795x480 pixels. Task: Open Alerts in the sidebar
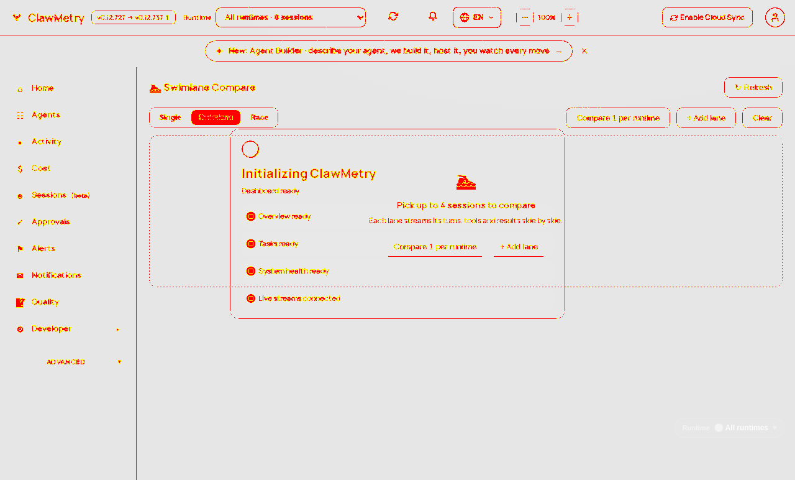pos(68,249)
